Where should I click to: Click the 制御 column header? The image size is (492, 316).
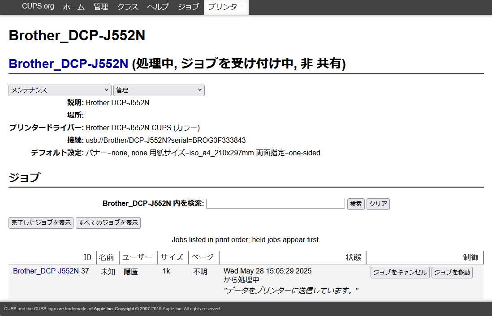pyautogui.click(x=471, y=257)
